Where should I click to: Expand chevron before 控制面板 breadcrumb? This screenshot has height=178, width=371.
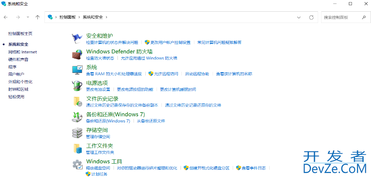click(56, 17)
